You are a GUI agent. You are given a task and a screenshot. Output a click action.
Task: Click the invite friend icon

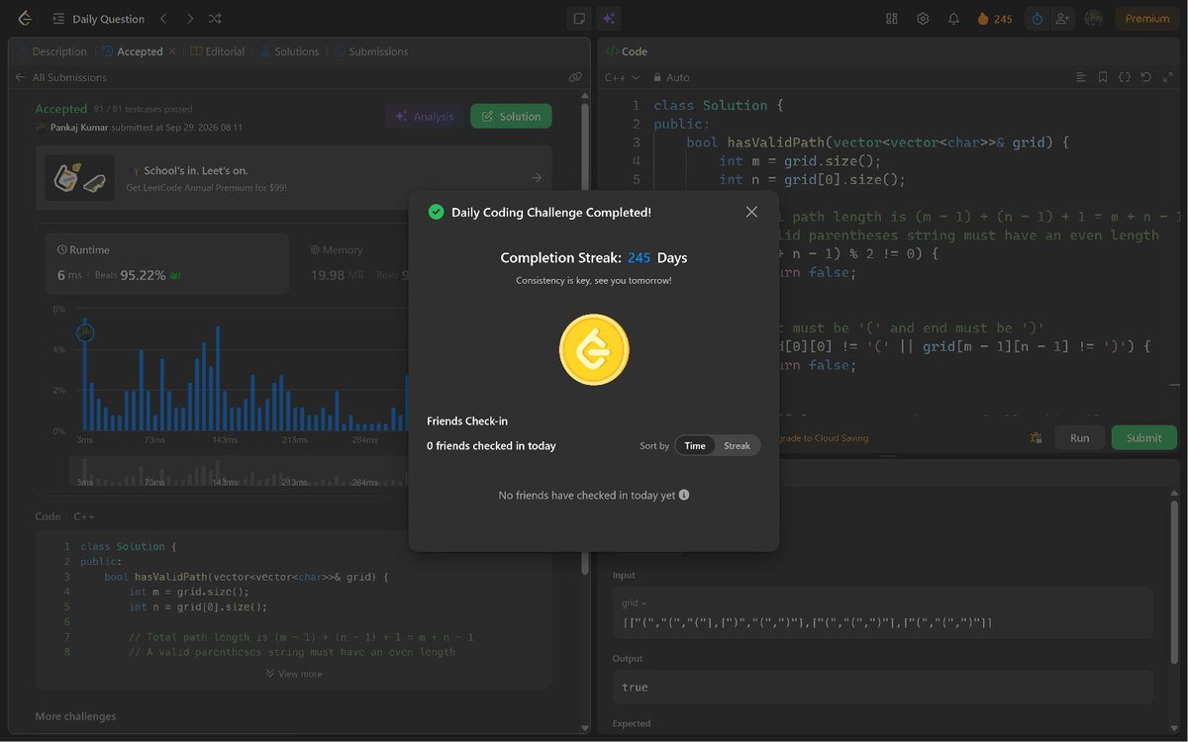tap(1062, 19)
